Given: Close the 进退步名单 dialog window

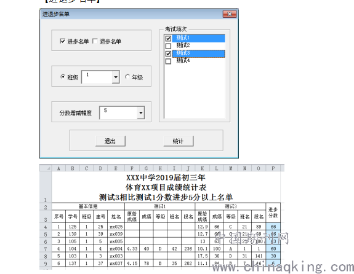Looking at the screenshot, I should point(230,14).
